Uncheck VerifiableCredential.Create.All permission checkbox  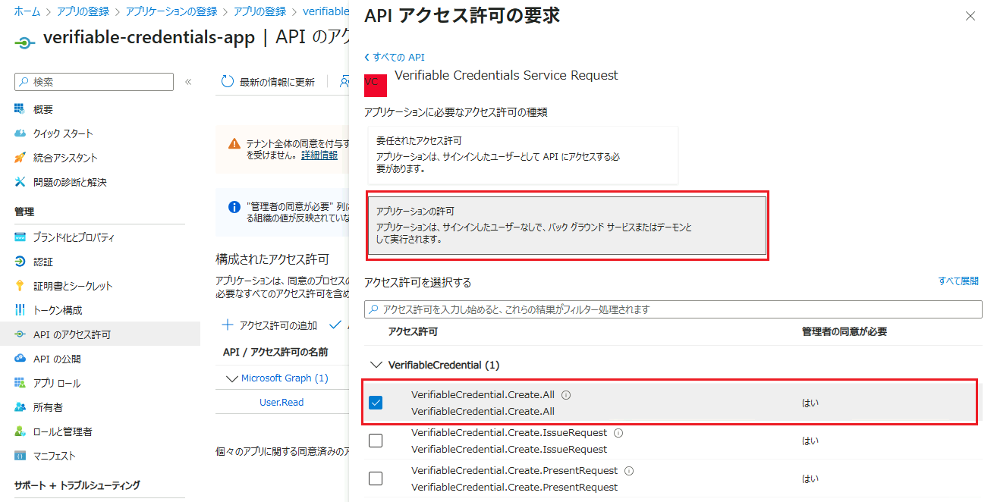click(x=376, y=403)
